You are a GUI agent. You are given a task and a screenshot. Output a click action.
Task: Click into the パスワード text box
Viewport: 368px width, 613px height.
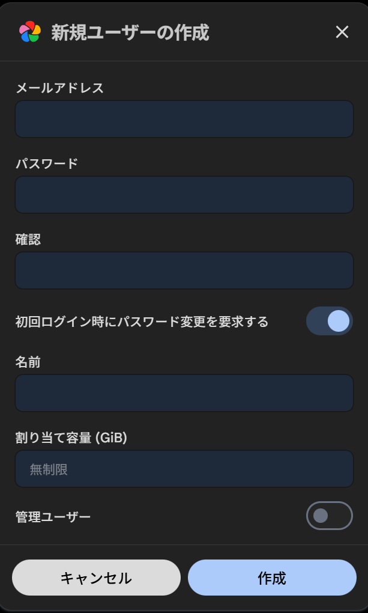pyautogui.click(x=184, y=195)
